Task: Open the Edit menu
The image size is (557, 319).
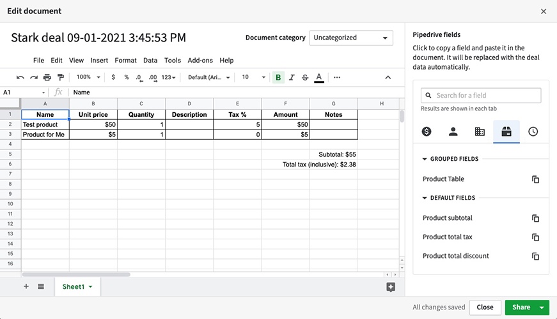Action: (x=56, y=60)
